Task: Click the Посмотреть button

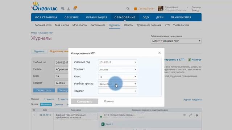Action: (x=44, y=90)
